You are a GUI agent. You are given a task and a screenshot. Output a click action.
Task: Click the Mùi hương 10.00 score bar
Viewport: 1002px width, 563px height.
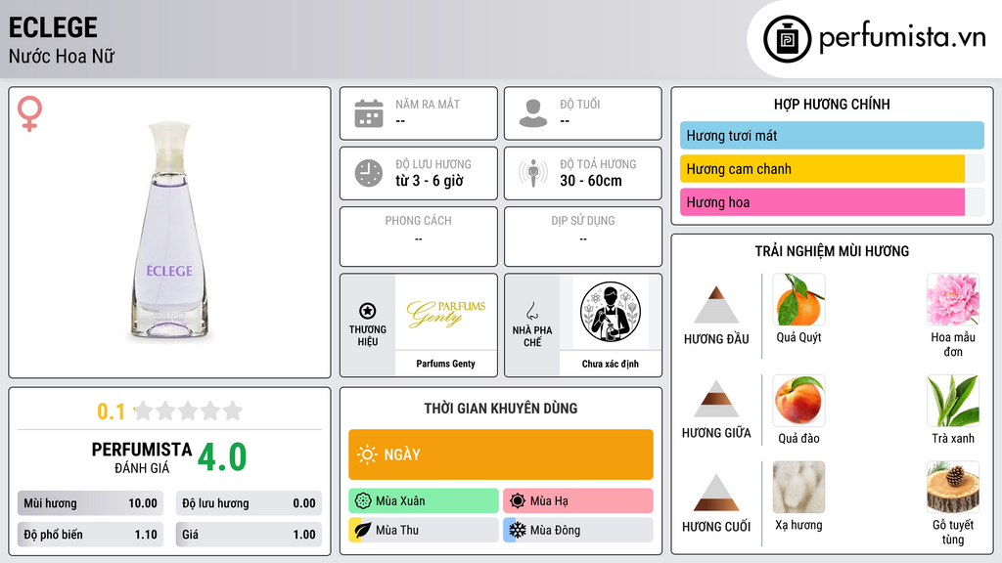tap(90, 503)
